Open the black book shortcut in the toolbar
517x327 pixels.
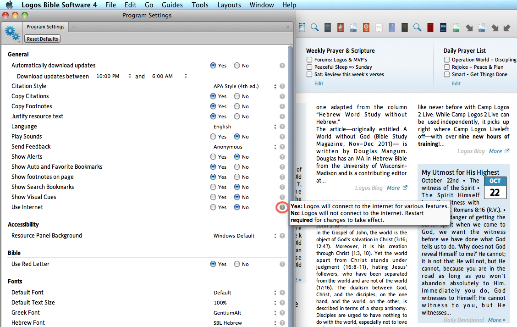tap(405, 28)
